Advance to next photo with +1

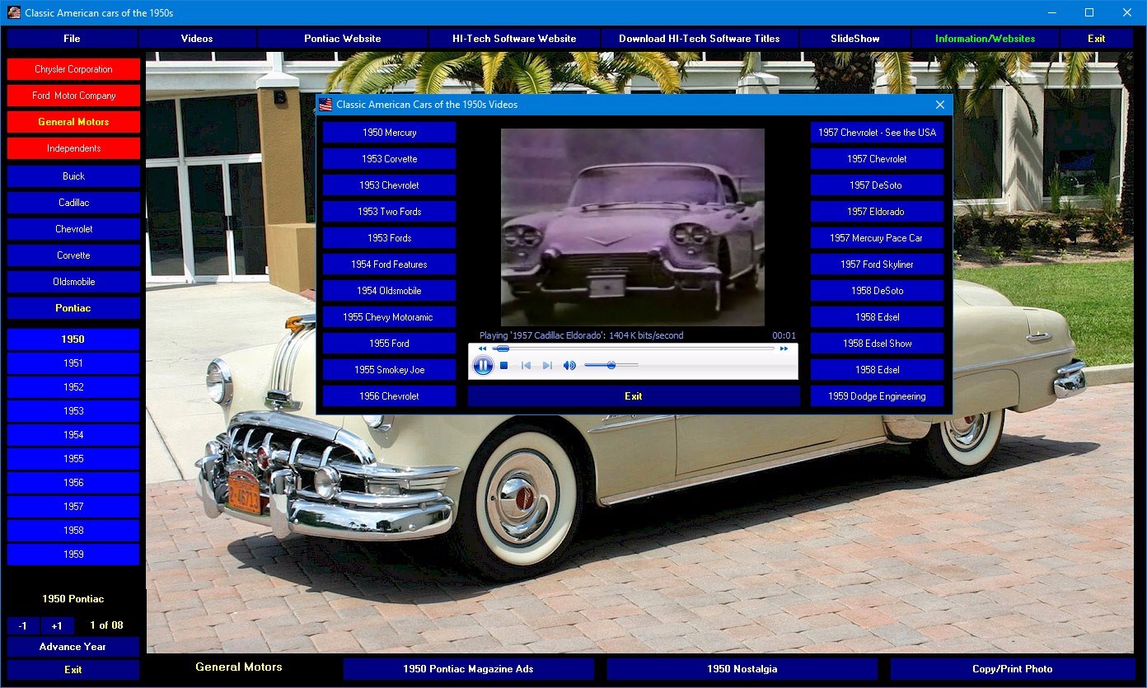coord(57,625)
